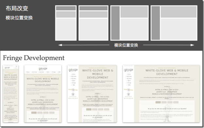204x128 pixels.
Task: Click the Fringe Development heading
Action: click(34, 58)
